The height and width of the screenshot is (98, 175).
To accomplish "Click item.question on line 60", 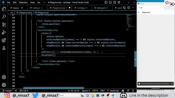I will [51, 24].
